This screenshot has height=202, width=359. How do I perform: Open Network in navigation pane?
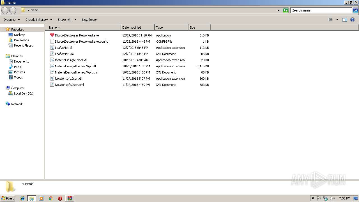click(x=17, y=104)
